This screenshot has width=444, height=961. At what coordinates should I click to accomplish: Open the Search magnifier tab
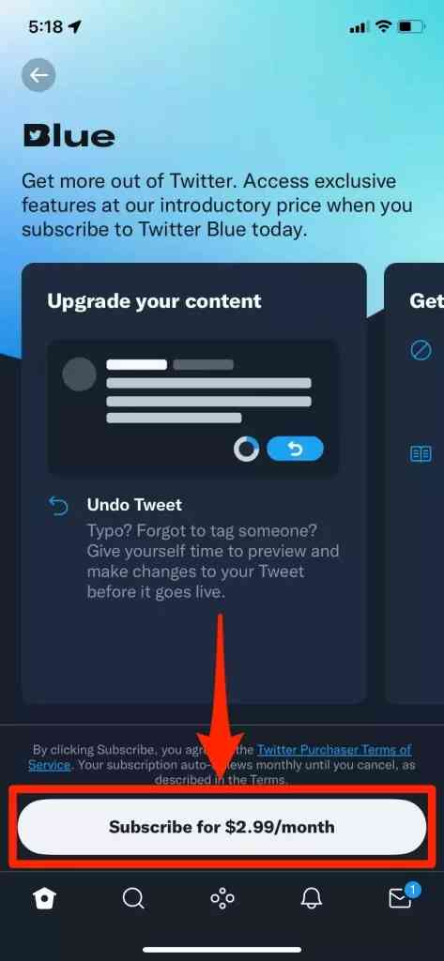point(133,899)
